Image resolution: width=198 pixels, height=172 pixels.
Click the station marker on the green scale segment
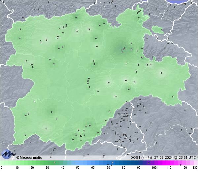pos(54,162)
